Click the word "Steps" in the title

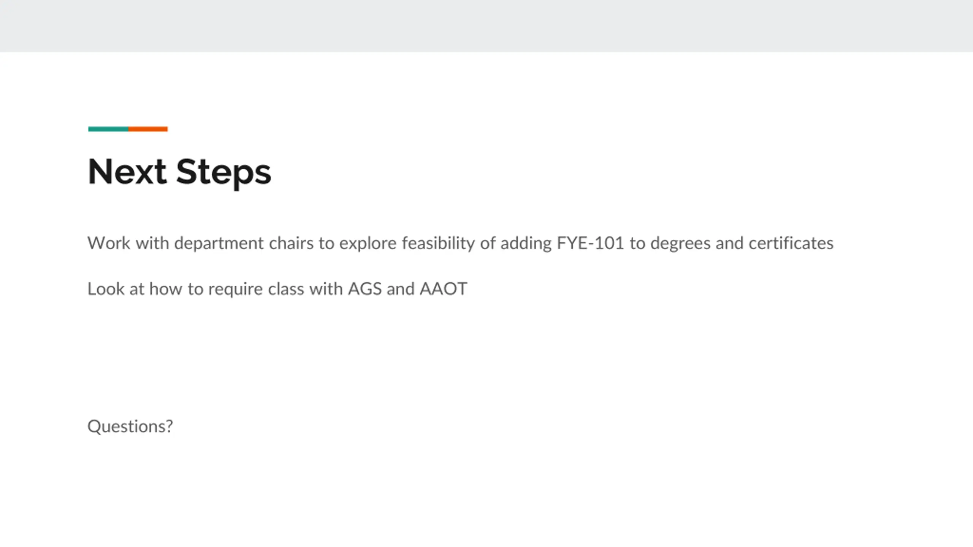(x=223, y=172)
